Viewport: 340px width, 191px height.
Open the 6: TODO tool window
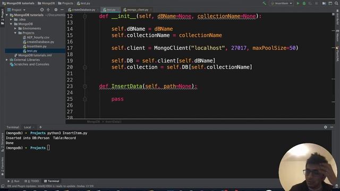32,181
